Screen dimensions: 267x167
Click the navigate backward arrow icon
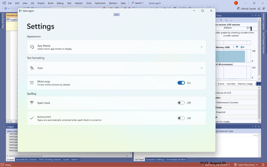(6, 9)
